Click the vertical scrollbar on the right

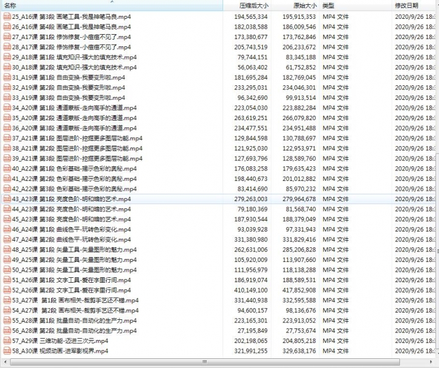pyautogui.click(x=435, y=183)
